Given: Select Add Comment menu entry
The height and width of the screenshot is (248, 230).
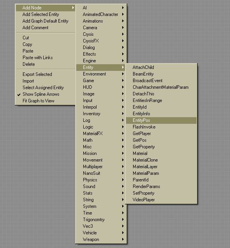Looking at the screenshot, I should [46, 28].
